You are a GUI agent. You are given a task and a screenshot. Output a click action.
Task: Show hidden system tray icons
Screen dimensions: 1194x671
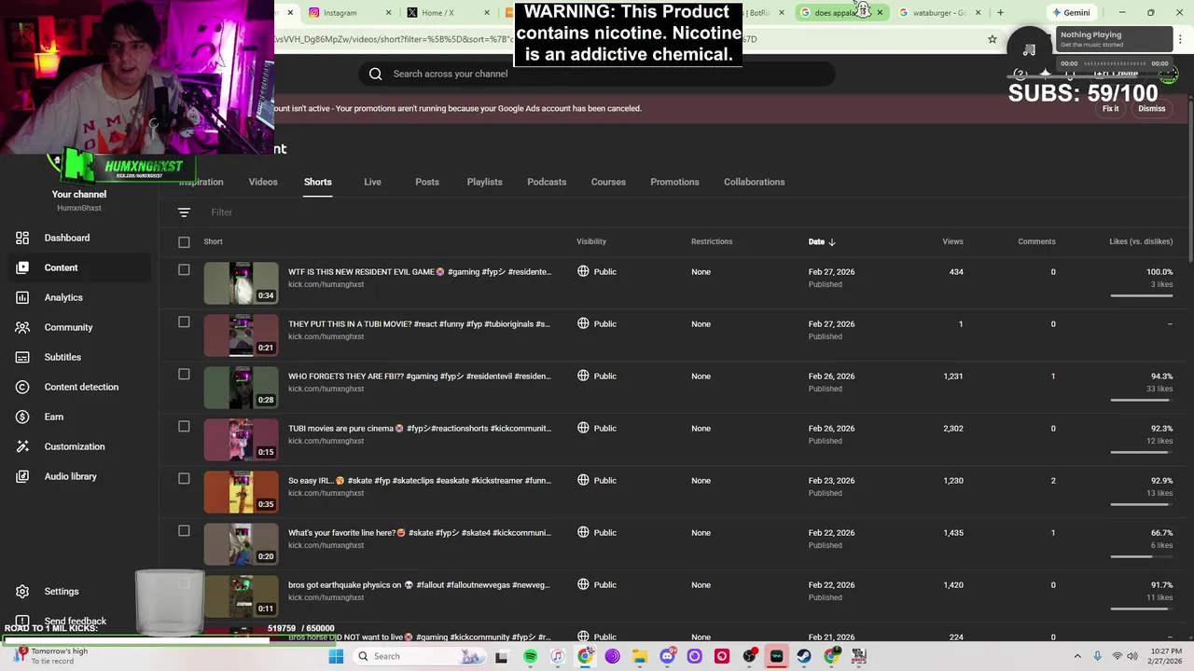pyautogui.click(x=1077, y=656)
